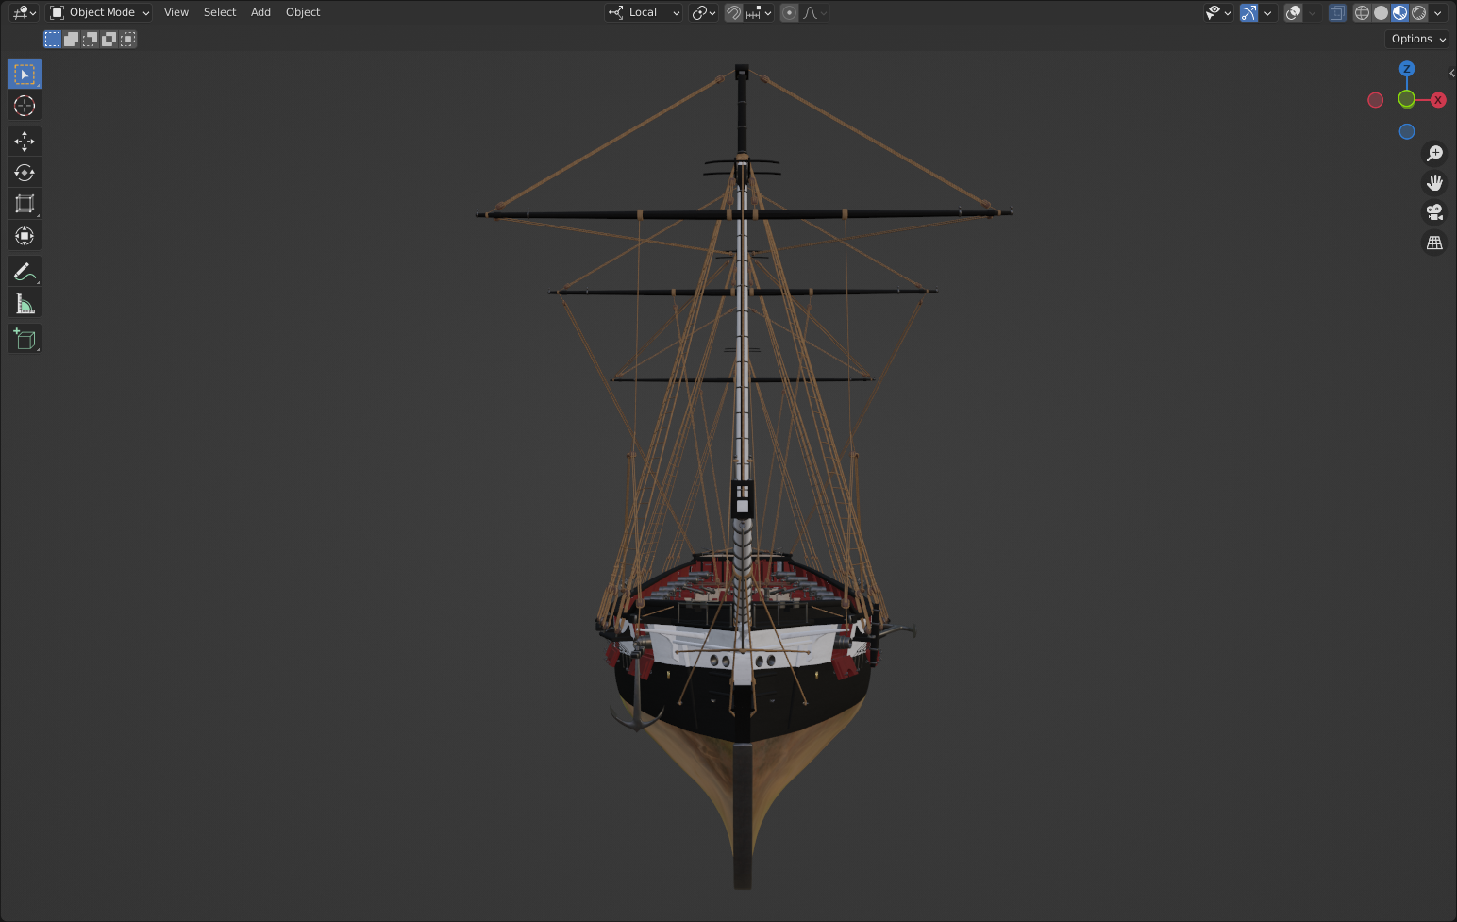Image resolution: width=1457 pixels, height=922 pixels.
Task: Open the shading options dropdown arrow
Action: pos(1438,12)
